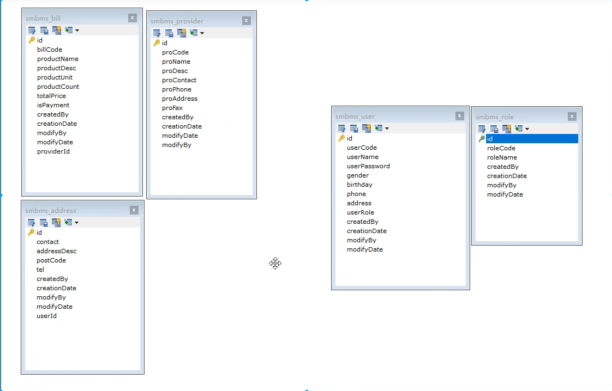This screenshot has width=612, height=391.
Task: Select postCode column in smbms_address
Action: pyautogui.click(x=51, y=260)
